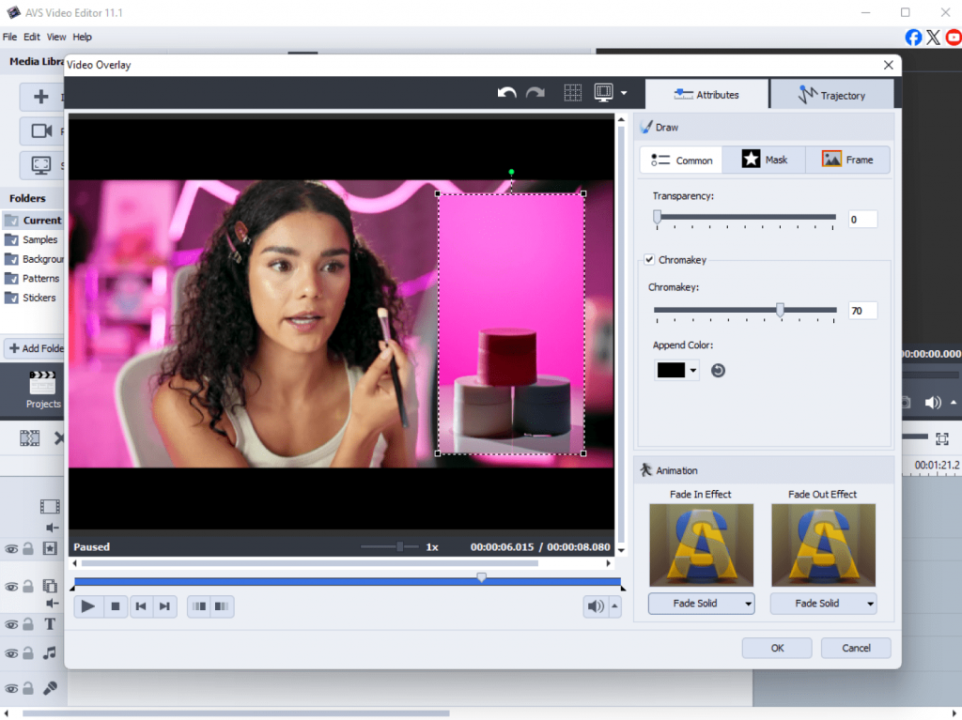Viewport: 962px width, 720px height.
Task: Reset append color with circular arrow icon
Action: (718, 371)
